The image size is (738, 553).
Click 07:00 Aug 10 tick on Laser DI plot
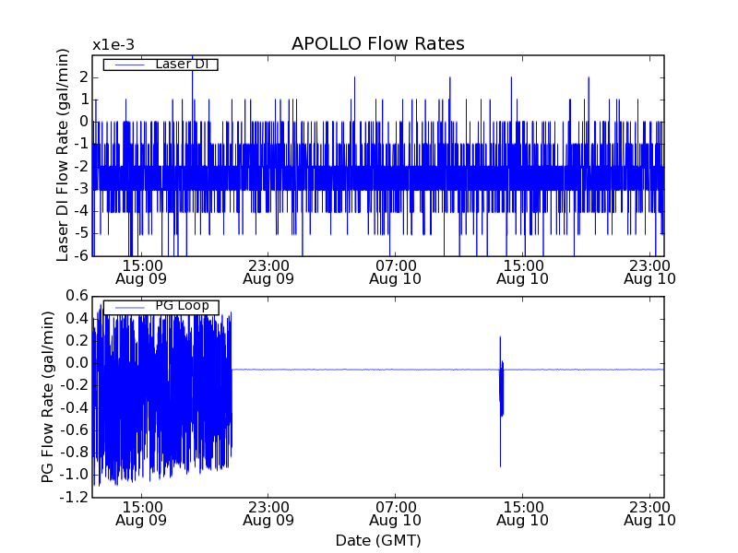(x=395, y=271)
